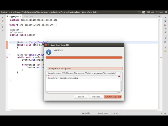Switch to the App.java editor tab
Viewport: 168px width, 126px height.
coord(29,16)
